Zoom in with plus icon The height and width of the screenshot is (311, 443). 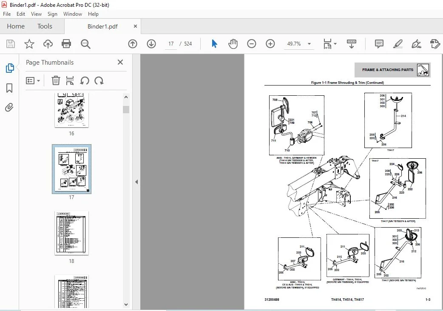[x=270, y=44]
